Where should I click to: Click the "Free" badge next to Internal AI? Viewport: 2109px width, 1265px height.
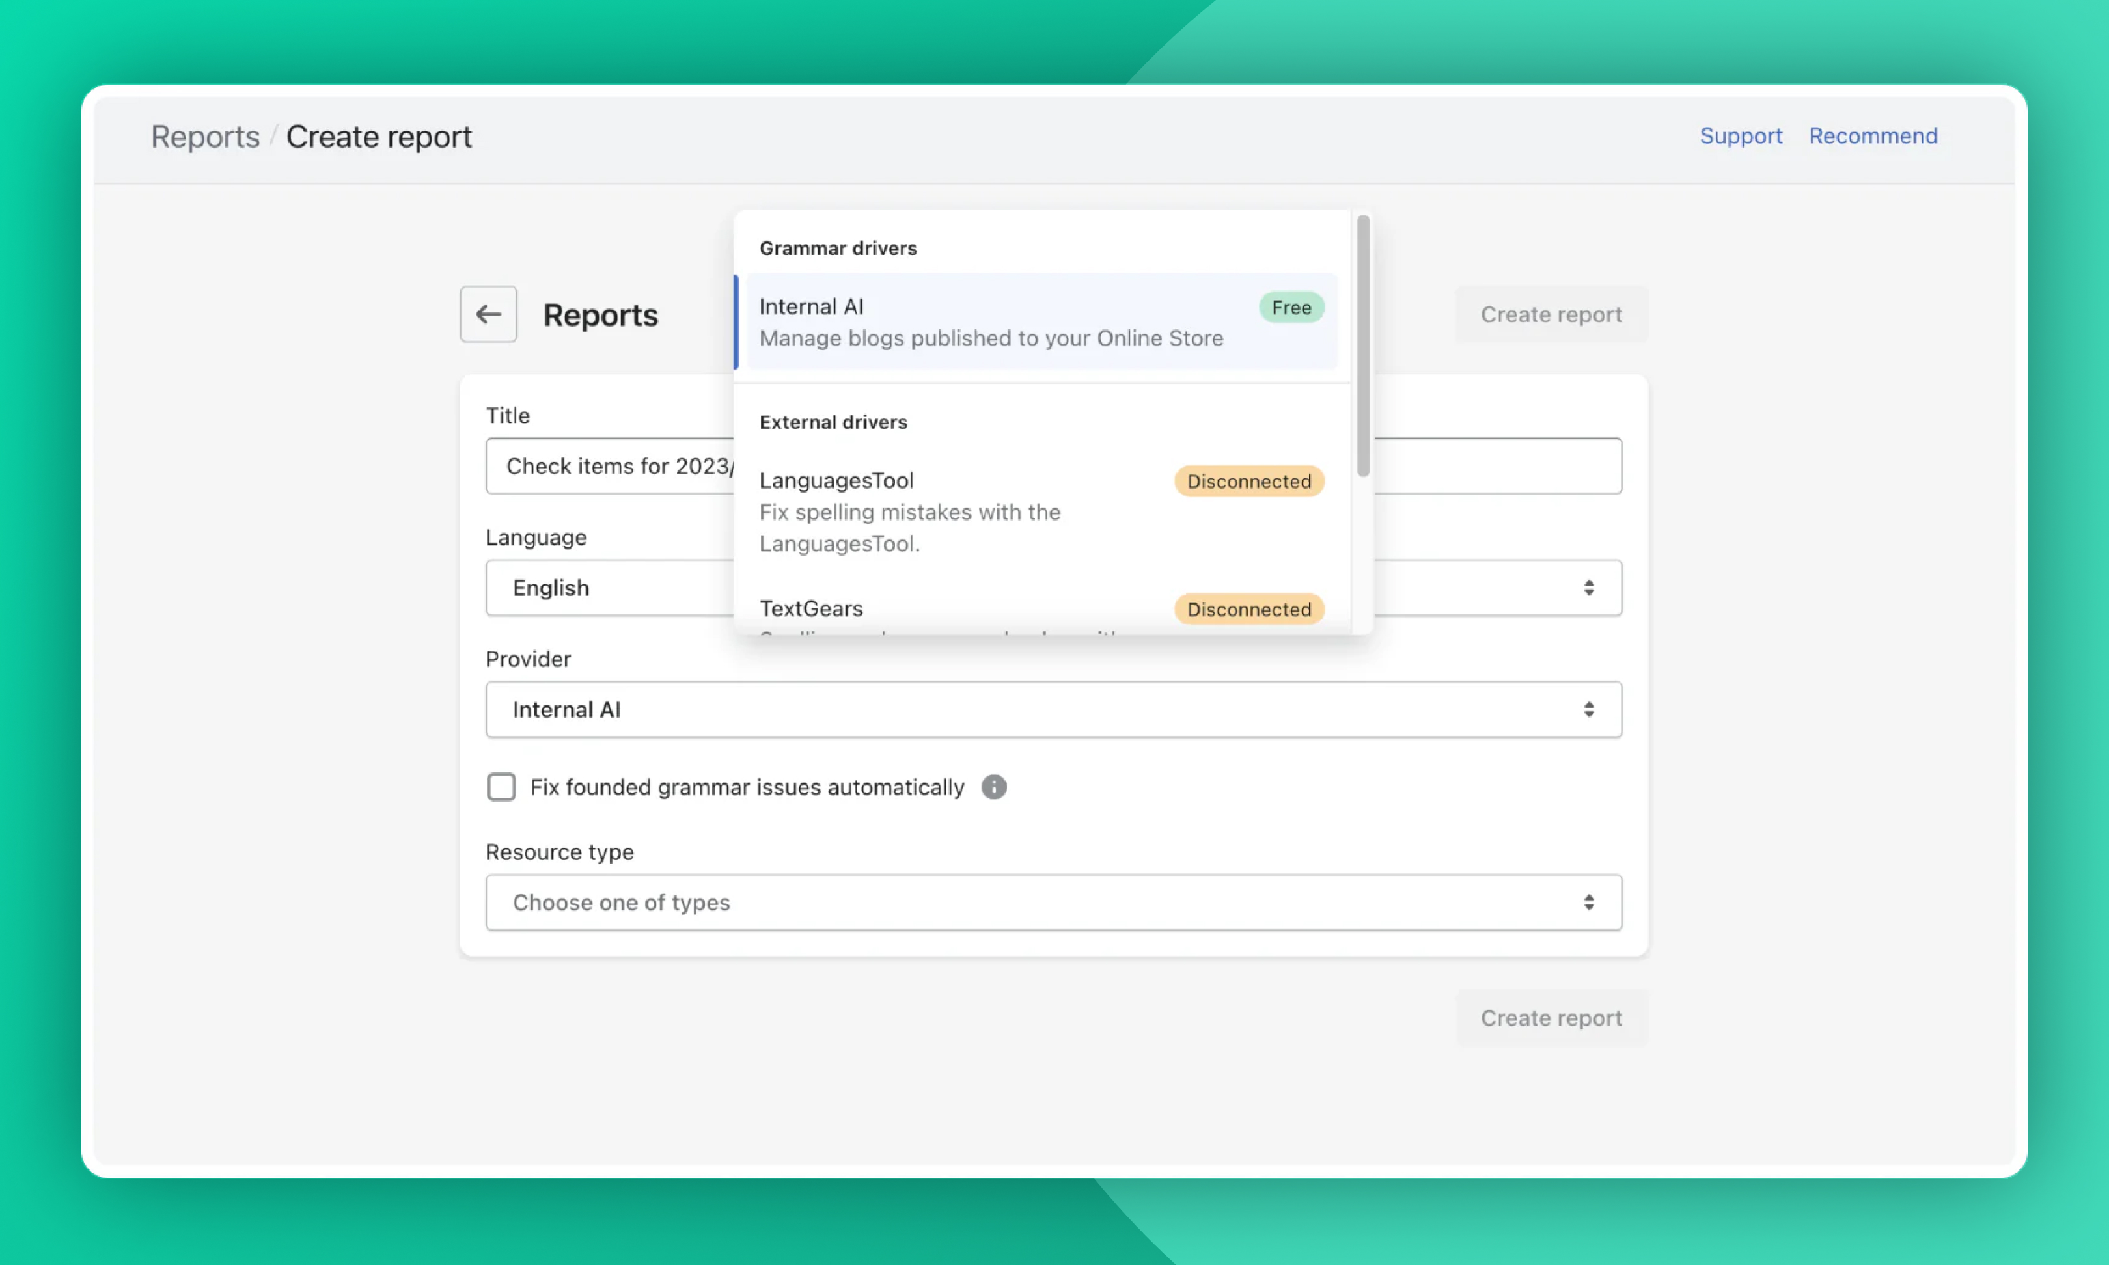(1291, 307)
